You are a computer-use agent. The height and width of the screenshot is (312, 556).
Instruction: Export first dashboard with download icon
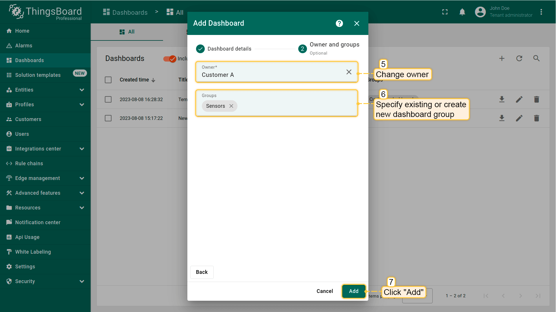tap(502, 99)
